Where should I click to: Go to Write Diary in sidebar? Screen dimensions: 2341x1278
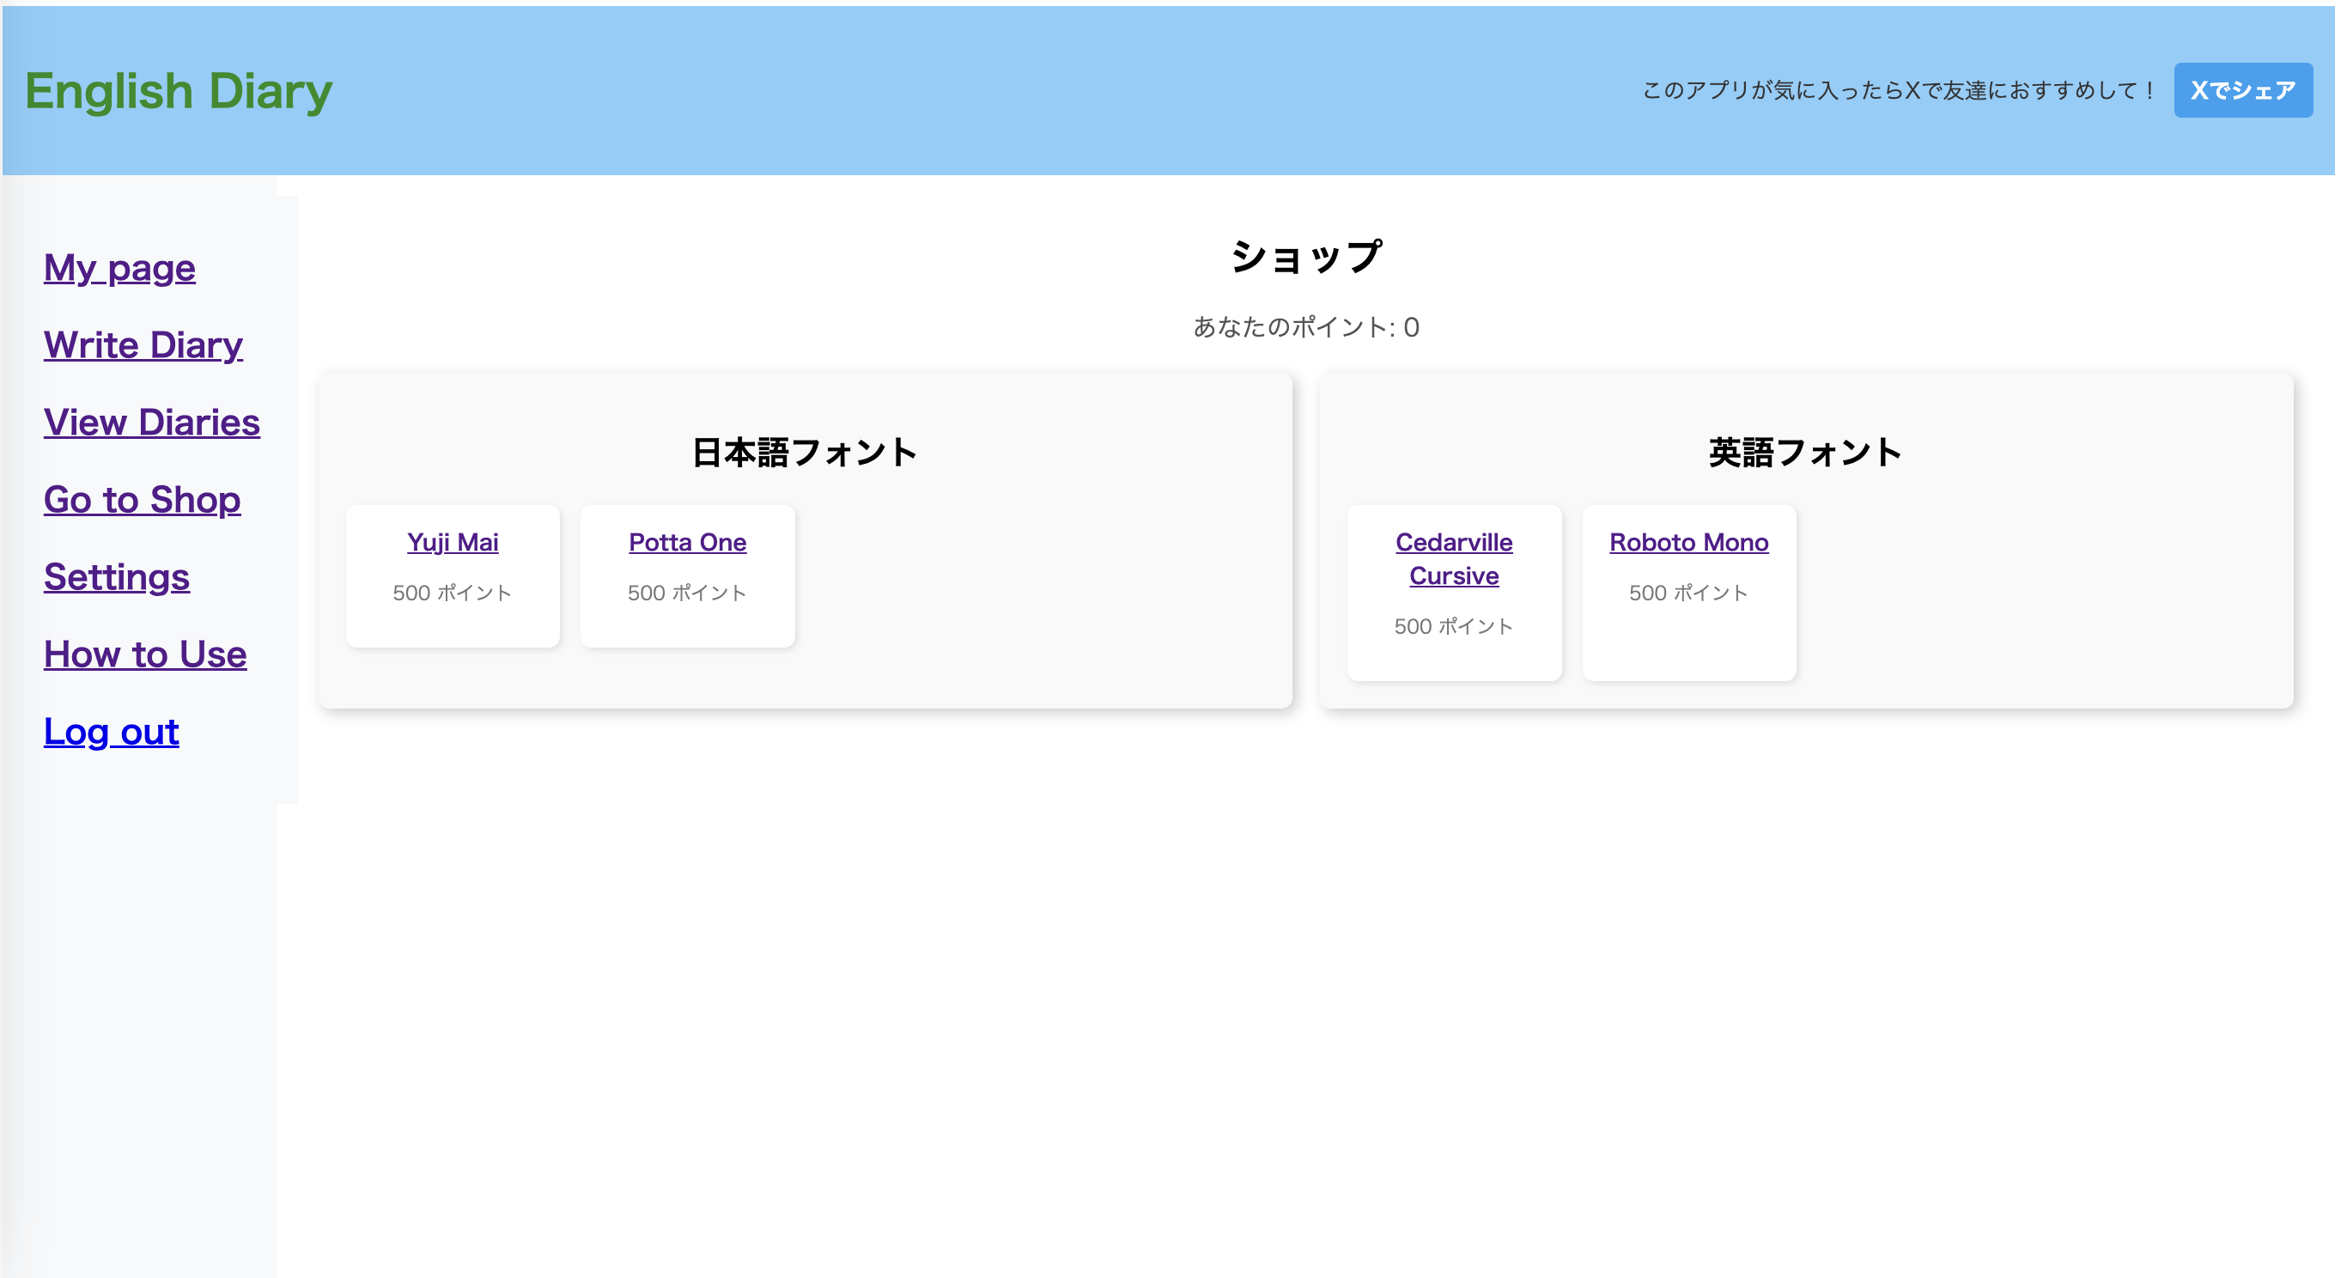coord(143,345)
